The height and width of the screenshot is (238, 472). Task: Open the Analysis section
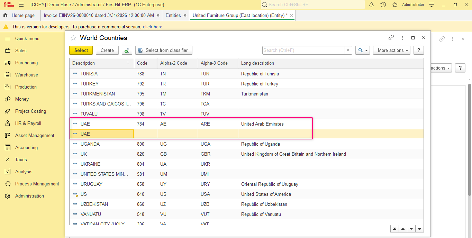pos(24,172)
